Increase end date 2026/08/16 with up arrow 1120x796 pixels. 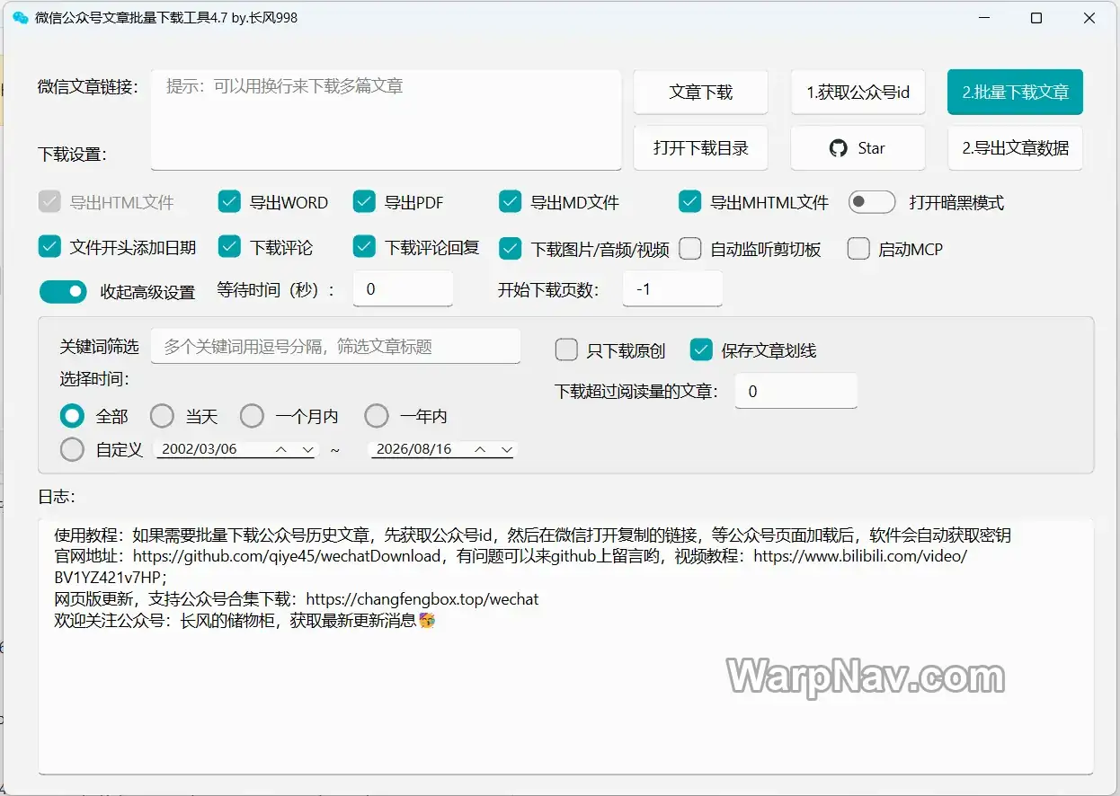coord(480,449)
